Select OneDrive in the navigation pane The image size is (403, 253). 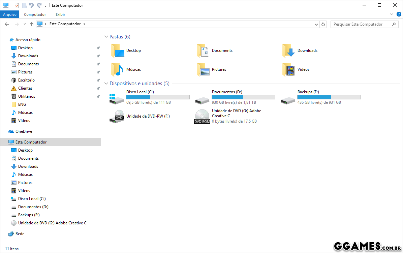pos(24,131)
